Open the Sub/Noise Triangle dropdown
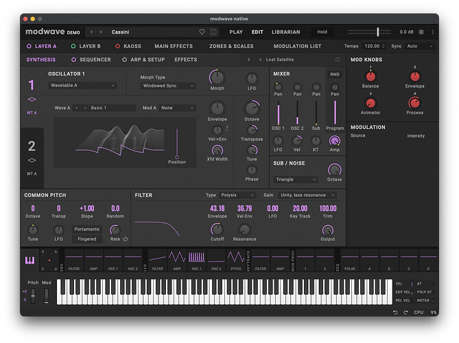 coord(295,179)
